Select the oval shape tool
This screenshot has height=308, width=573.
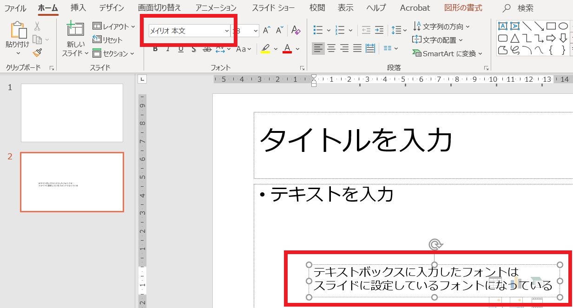point(563,26)
